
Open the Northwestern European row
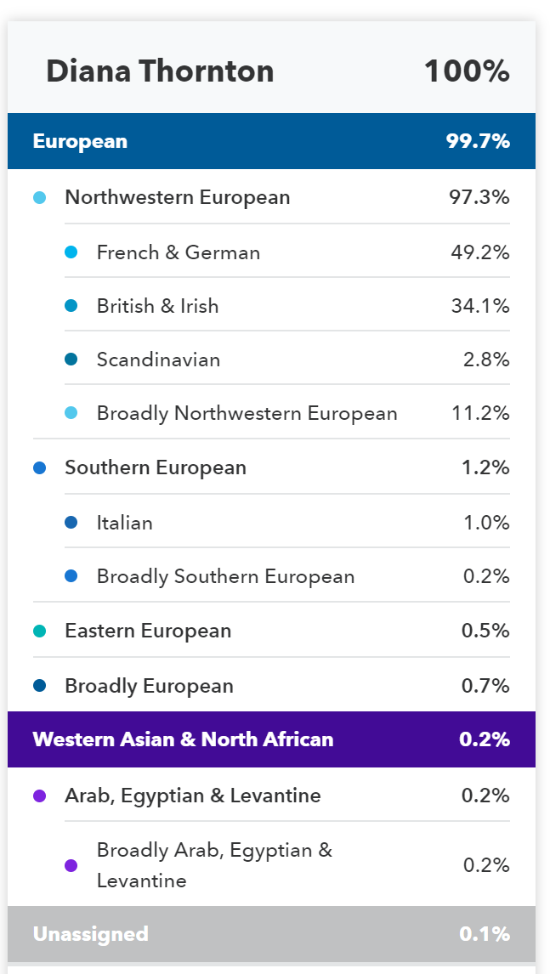(271, 197)
